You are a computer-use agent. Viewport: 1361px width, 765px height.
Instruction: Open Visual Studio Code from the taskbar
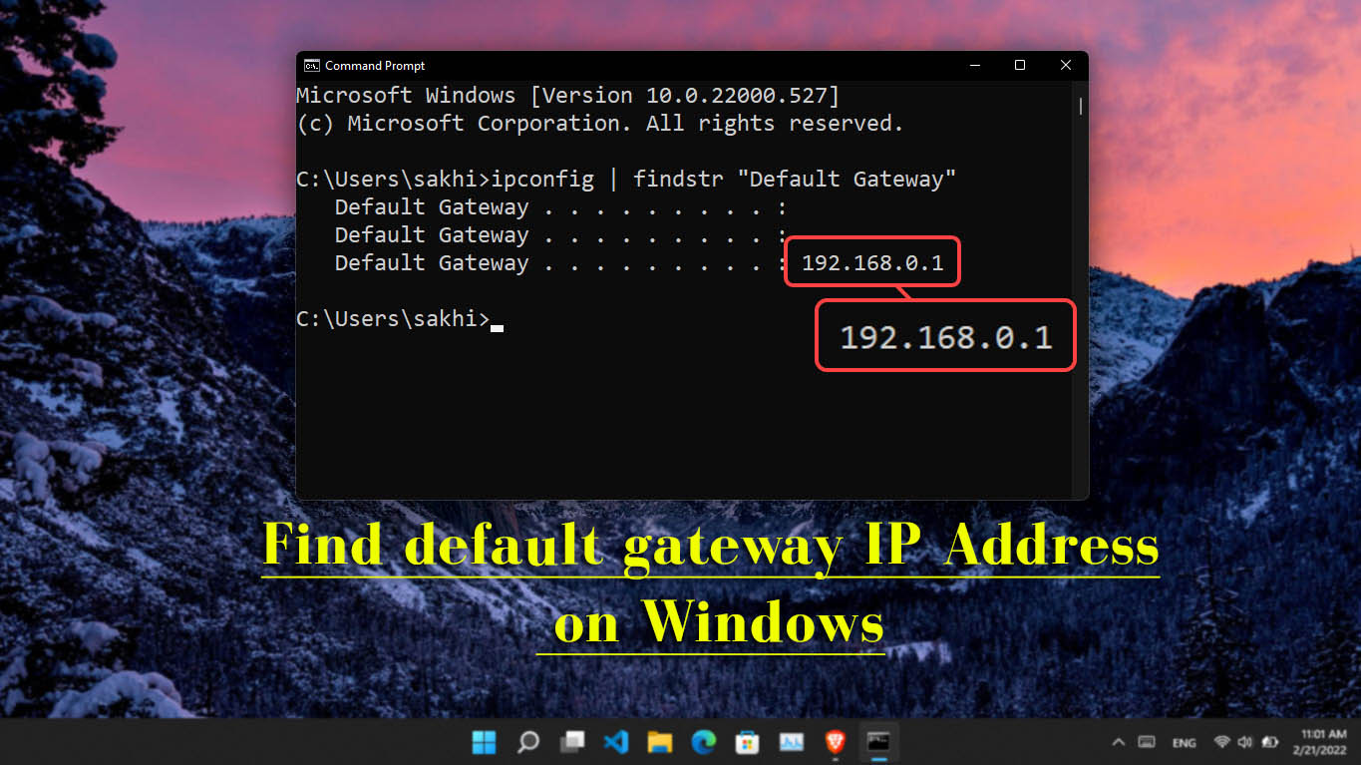click(613, 742)
